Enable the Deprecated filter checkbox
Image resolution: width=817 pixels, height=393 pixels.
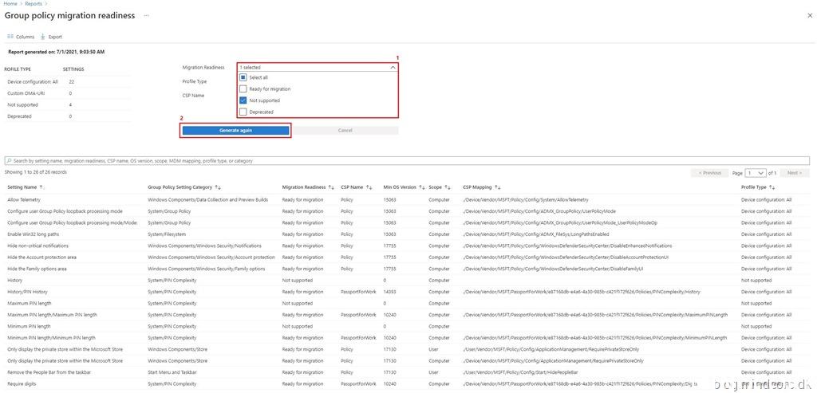coord(243,112)
